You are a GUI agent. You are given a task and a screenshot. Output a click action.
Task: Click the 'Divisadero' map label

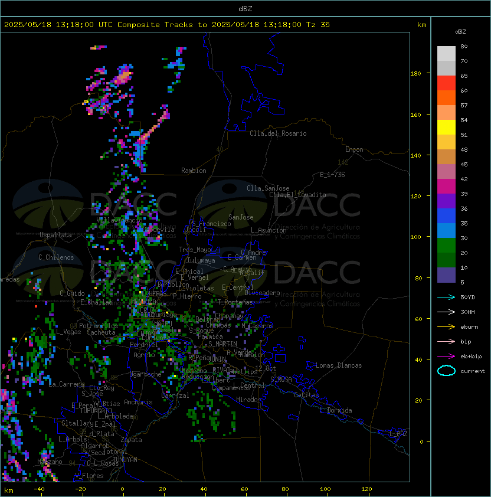tap(263, 293)
